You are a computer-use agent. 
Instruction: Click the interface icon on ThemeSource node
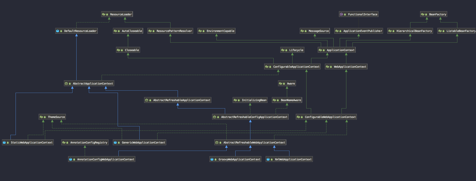[x=41, y=117]
